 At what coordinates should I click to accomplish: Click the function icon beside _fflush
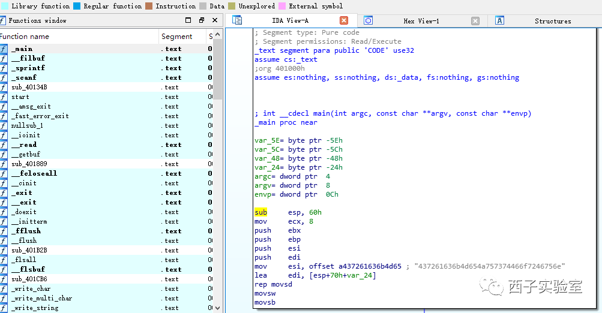(4, 231)
